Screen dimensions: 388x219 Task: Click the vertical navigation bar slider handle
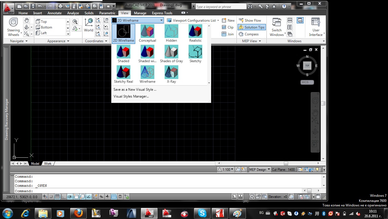pyautogui.click(x=323, y=104)
